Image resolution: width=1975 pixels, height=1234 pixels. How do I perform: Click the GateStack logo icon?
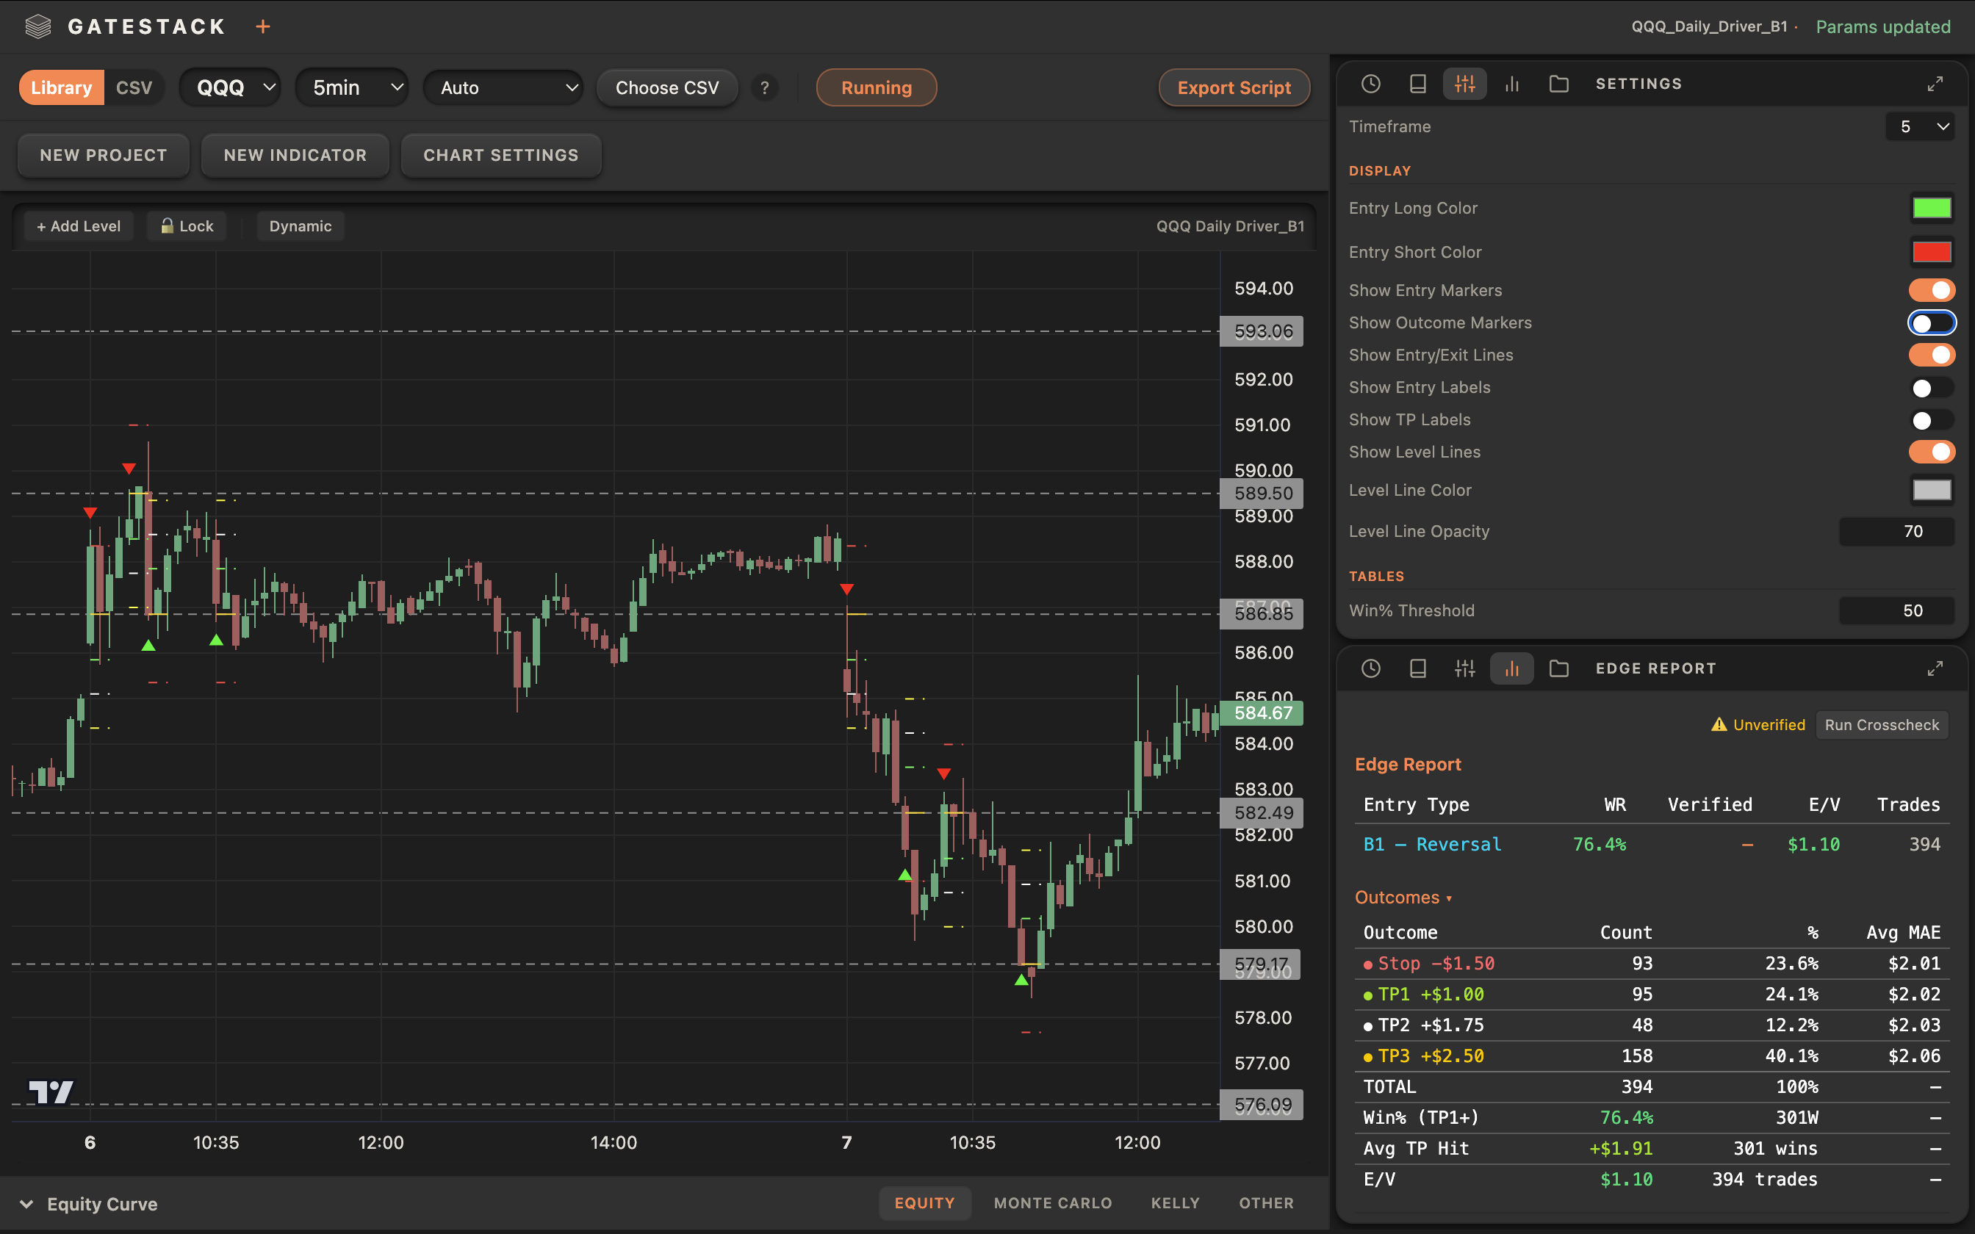[37, 26]
